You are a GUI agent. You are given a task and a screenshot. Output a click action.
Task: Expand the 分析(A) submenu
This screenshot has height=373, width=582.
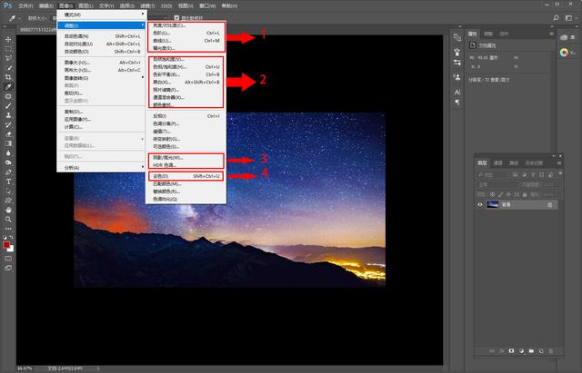click(x=102, y=167)
